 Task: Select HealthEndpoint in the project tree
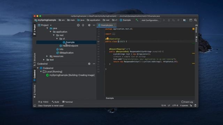[x=69, y=46]
